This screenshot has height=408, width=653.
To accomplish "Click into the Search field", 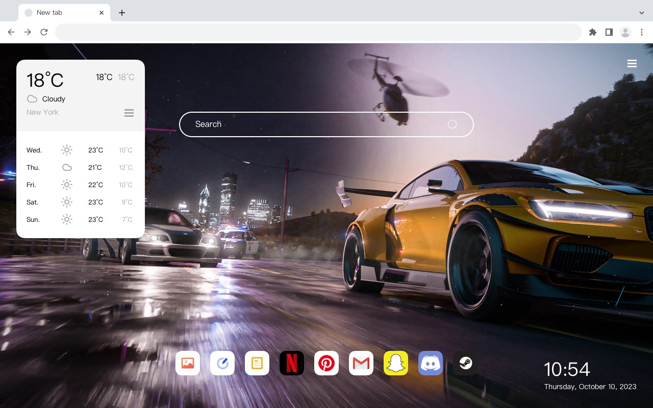I will (x=326, y=124).
